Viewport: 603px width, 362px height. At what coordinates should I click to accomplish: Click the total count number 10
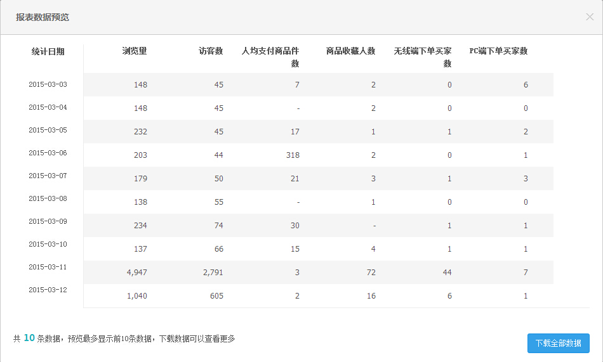point(29,338)
